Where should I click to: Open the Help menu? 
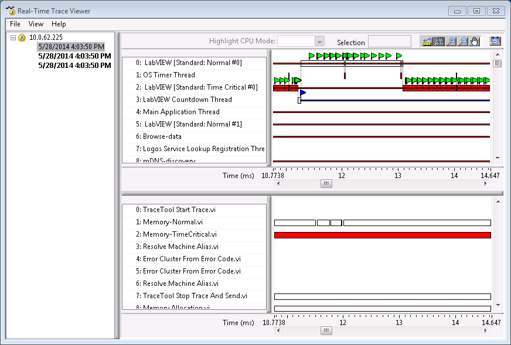pyautogui.click(x=59, y=24)
